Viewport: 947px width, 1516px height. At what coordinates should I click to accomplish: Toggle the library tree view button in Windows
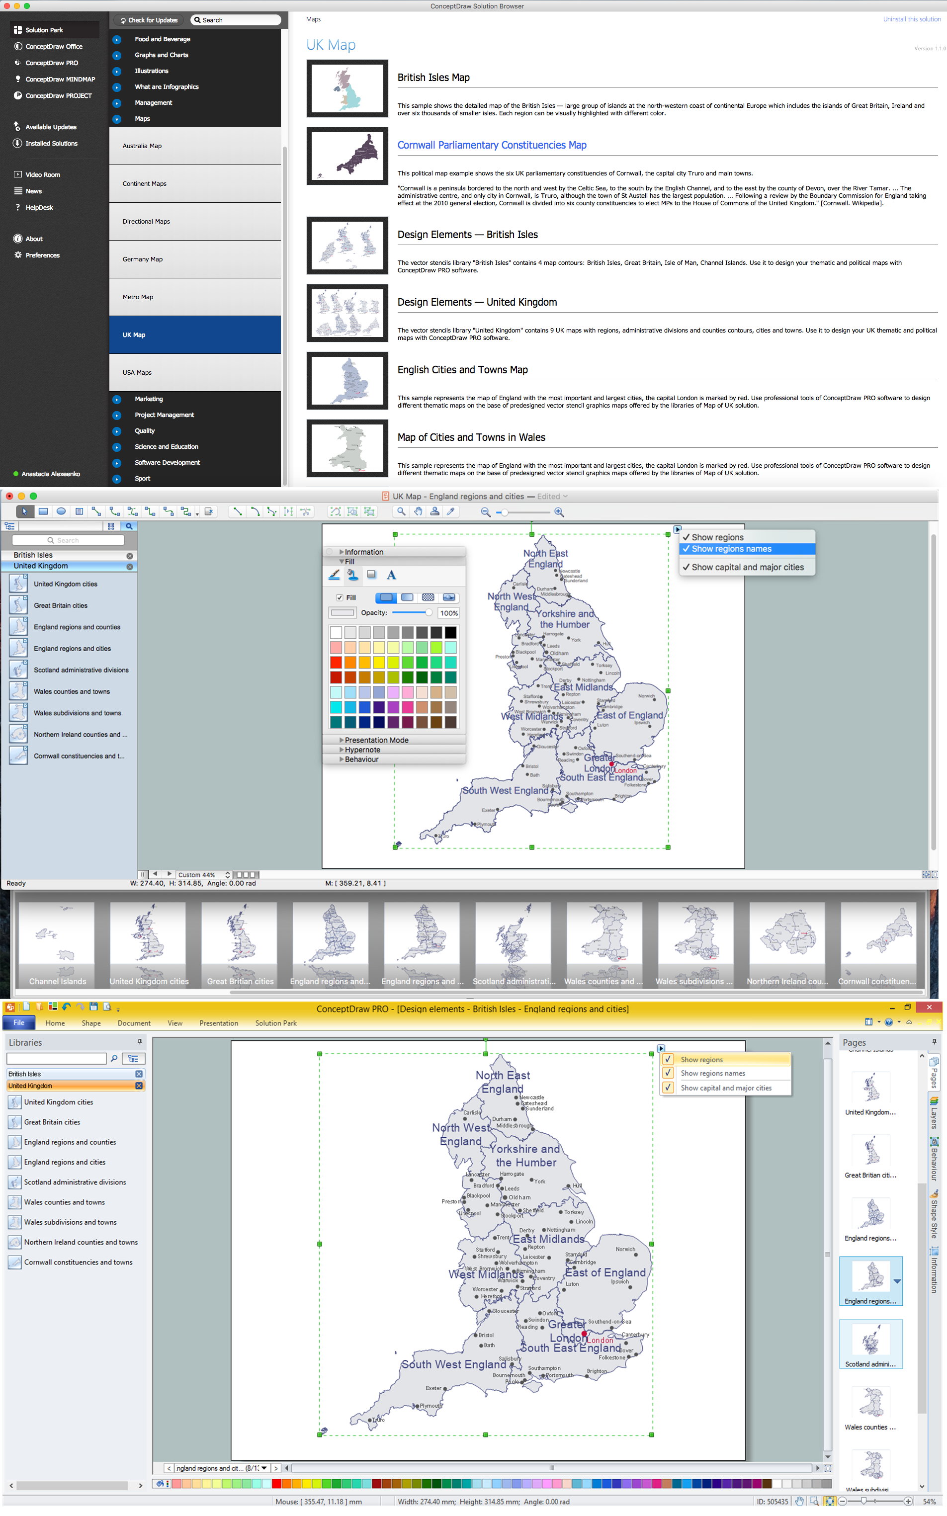point(133,1058)
